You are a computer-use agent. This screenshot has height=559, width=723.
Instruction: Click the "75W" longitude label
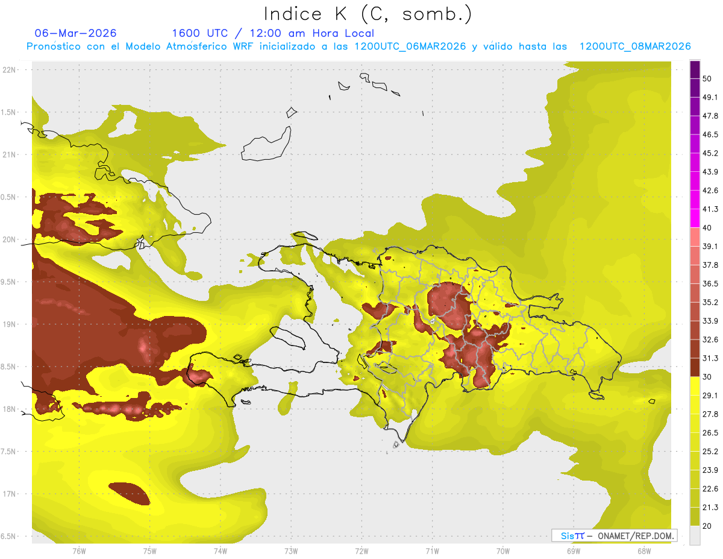150,551
